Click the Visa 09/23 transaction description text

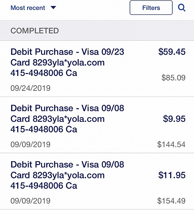(67, 62)
